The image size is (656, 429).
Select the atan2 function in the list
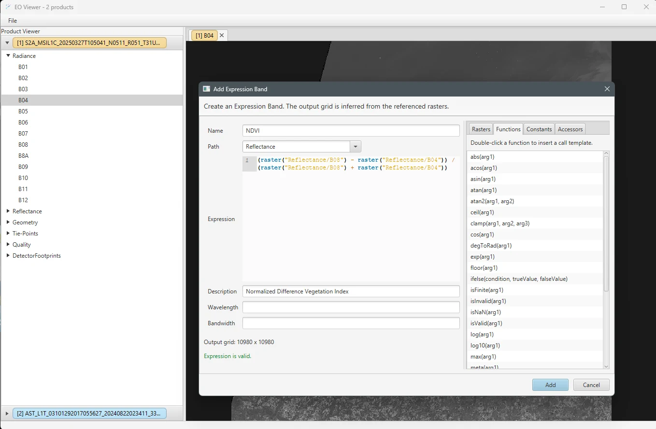point(535,201)
